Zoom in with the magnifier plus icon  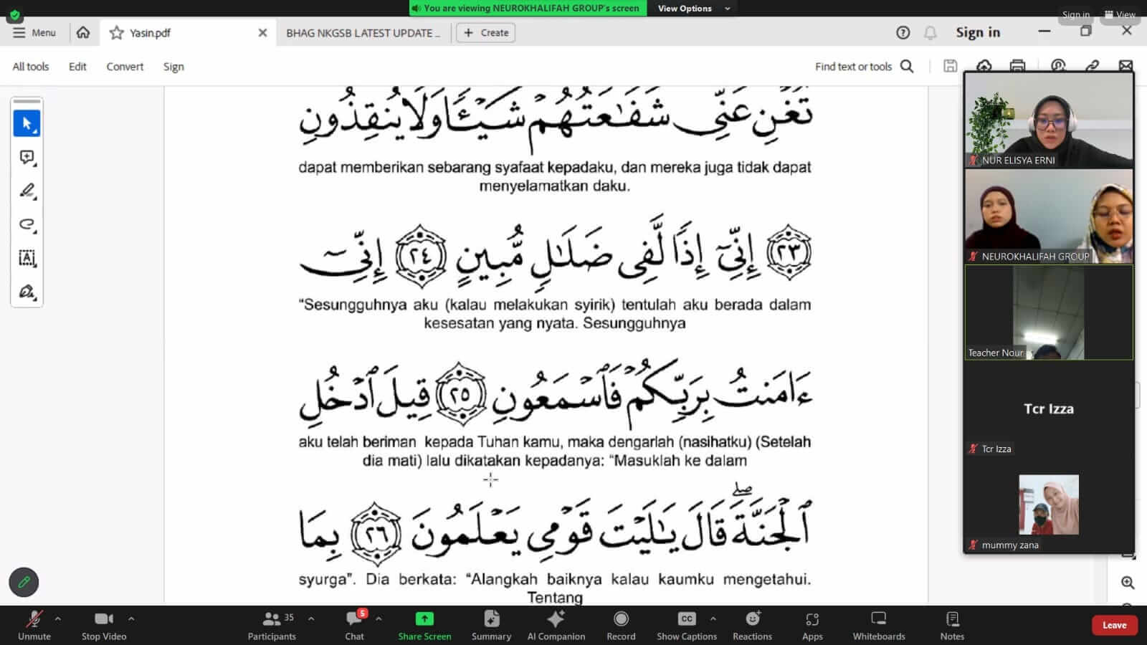click(1128, 583)
